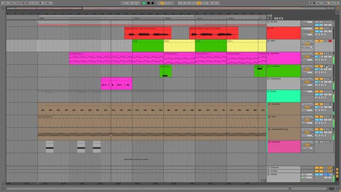This screenshot has height=192, width=341.
Task: Select the first small green clip on the green track
Action: click(166, 71)
